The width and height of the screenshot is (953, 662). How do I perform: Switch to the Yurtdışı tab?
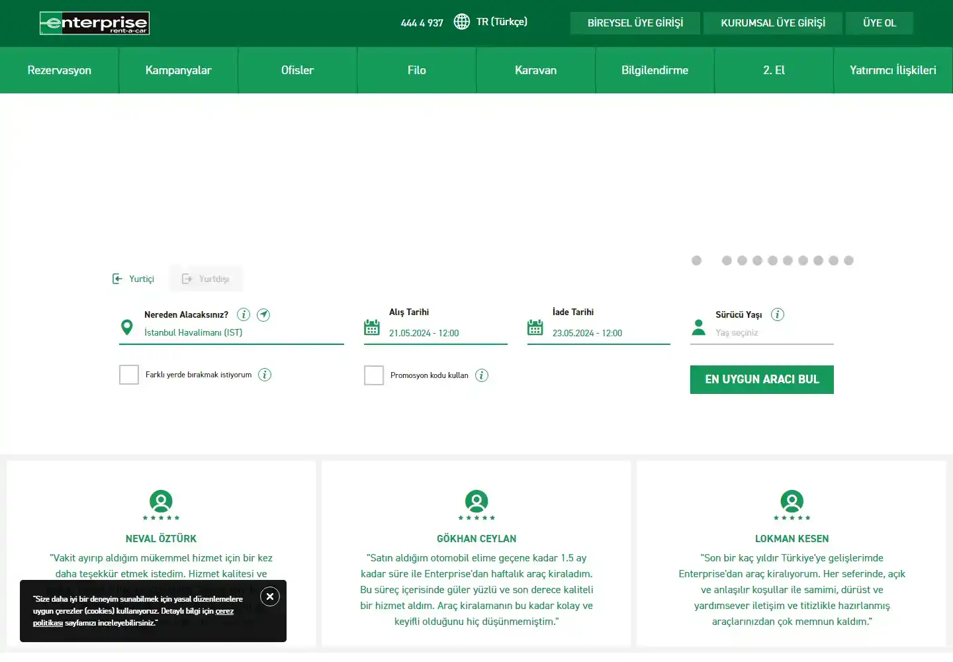pyautogui.click(x=206, y=279)
